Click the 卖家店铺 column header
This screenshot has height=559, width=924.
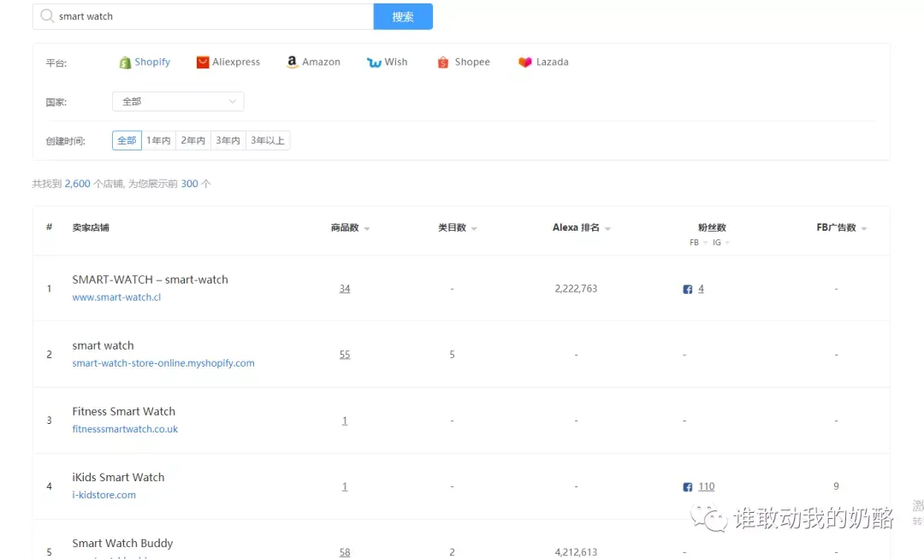click(x=91, y=227)
